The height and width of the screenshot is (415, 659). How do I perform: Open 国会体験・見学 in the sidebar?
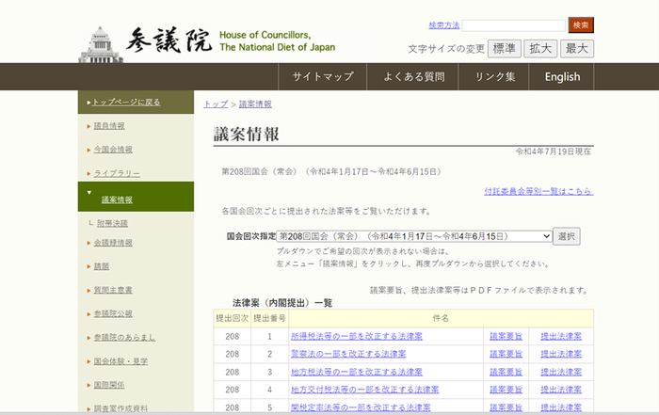point(121,361)
